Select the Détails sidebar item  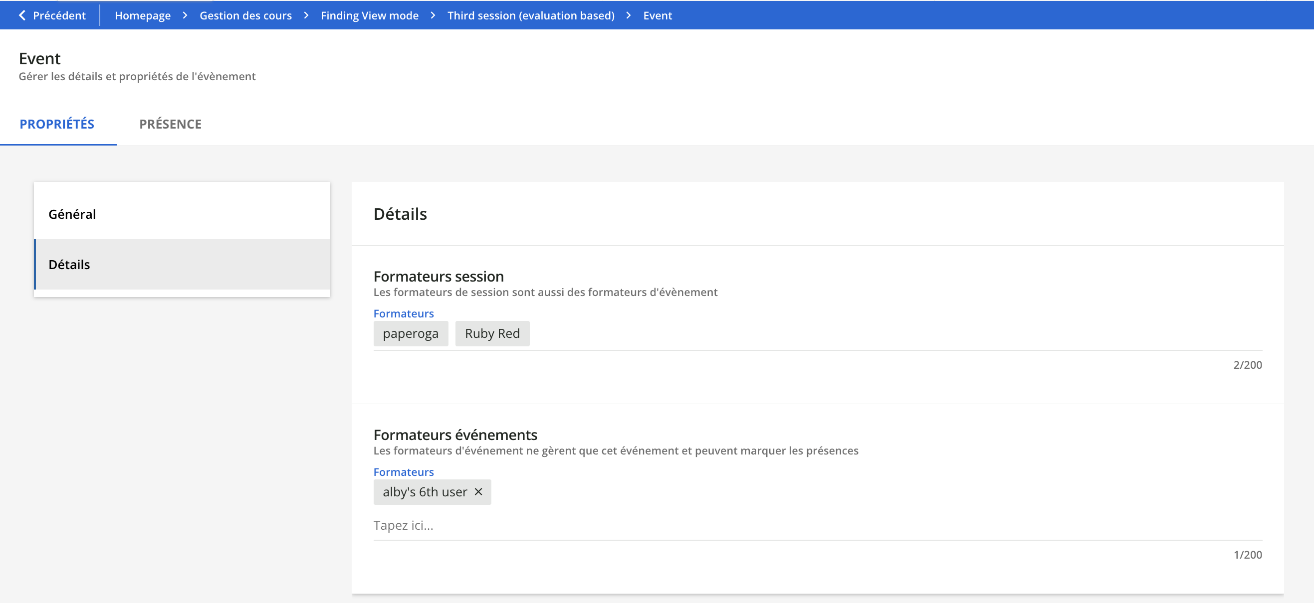point(182,265)
